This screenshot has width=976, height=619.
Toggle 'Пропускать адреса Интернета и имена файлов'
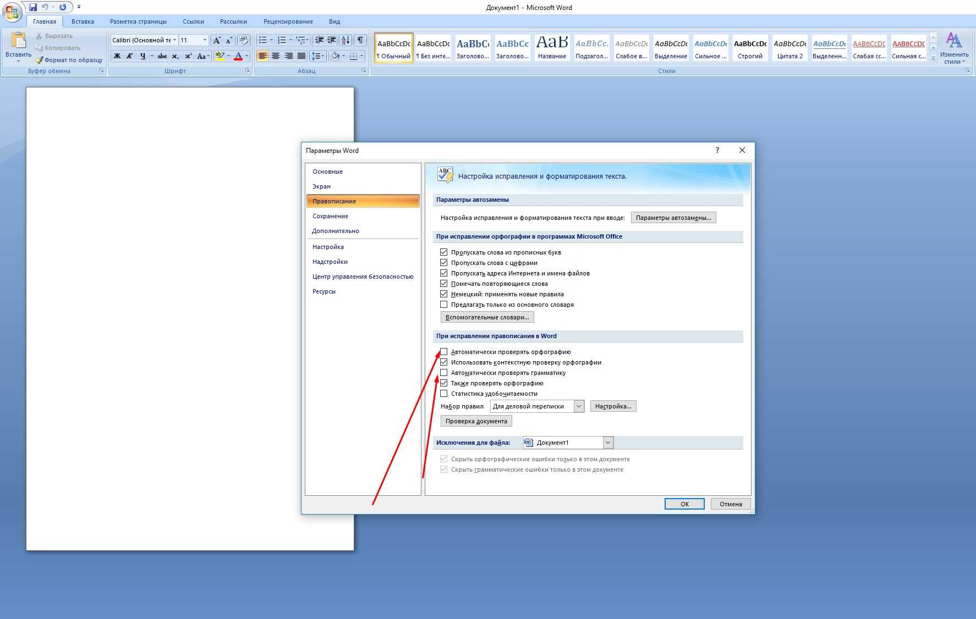pos(443,273)
